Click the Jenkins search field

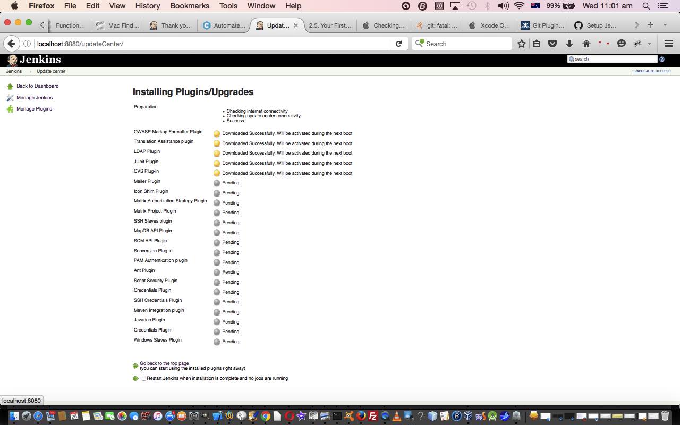pyautogui.click(x=613, y=59)
